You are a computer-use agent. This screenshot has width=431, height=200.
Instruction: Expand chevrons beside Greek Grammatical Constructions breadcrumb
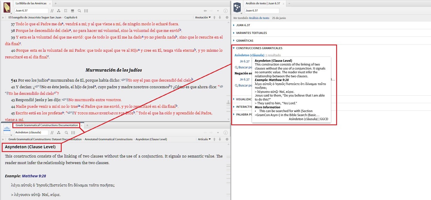pos(3,139)
